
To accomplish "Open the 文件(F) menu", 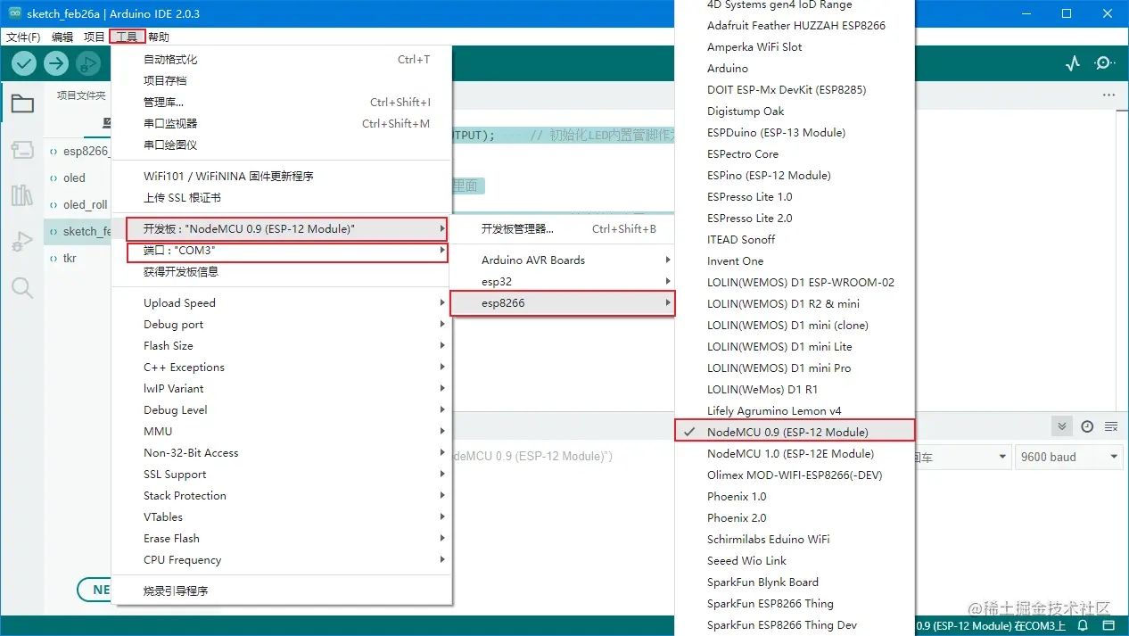I will (x=23, y=37).
